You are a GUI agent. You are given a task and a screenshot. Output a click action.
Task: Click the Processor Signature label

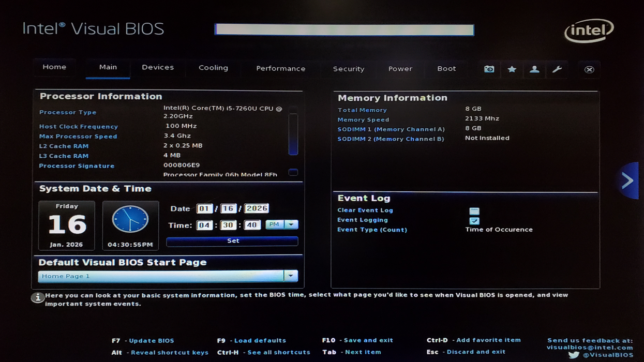point(77,166)
